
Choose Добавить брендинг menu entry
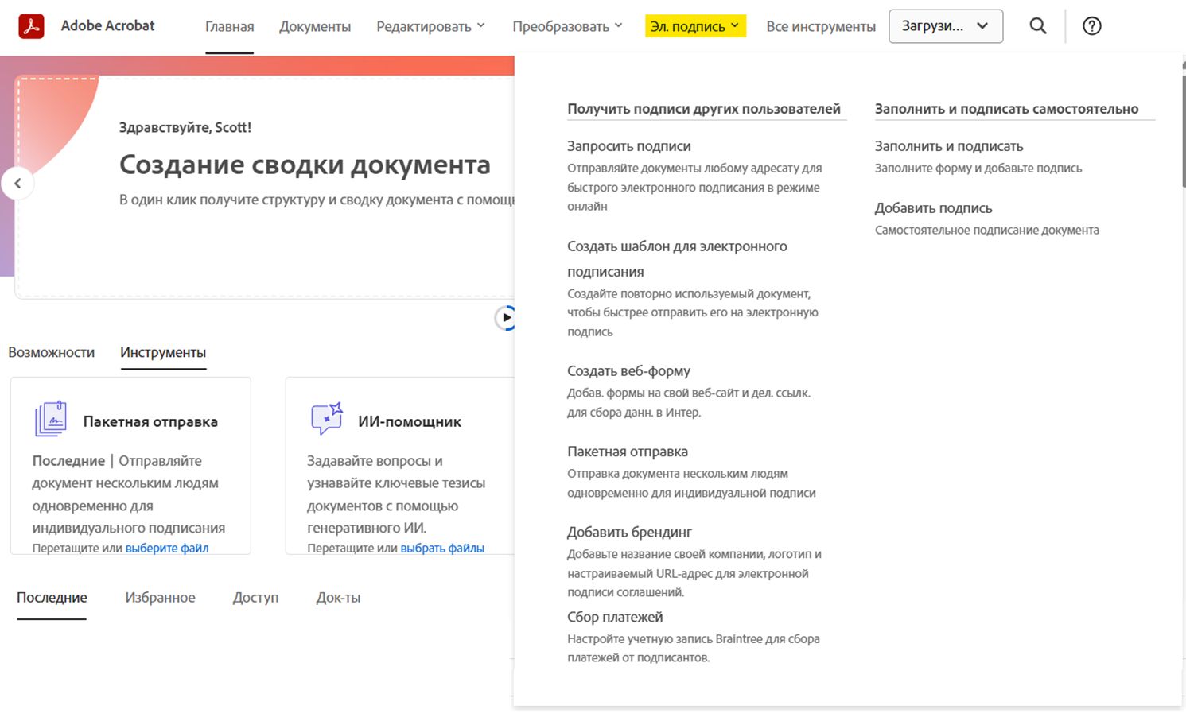click(629, 532)
